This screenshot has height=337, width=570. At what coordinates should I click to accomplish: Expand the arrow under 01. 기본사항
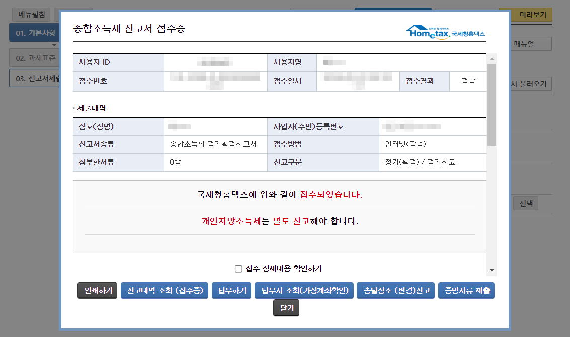click(54, 45)
